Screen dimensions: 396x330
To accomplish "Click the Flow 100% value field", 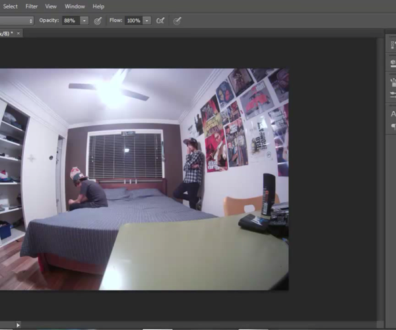I will point(133,20).
